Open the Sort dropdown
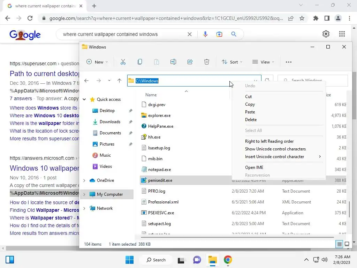Screen dimensions: 357x268 232,62
